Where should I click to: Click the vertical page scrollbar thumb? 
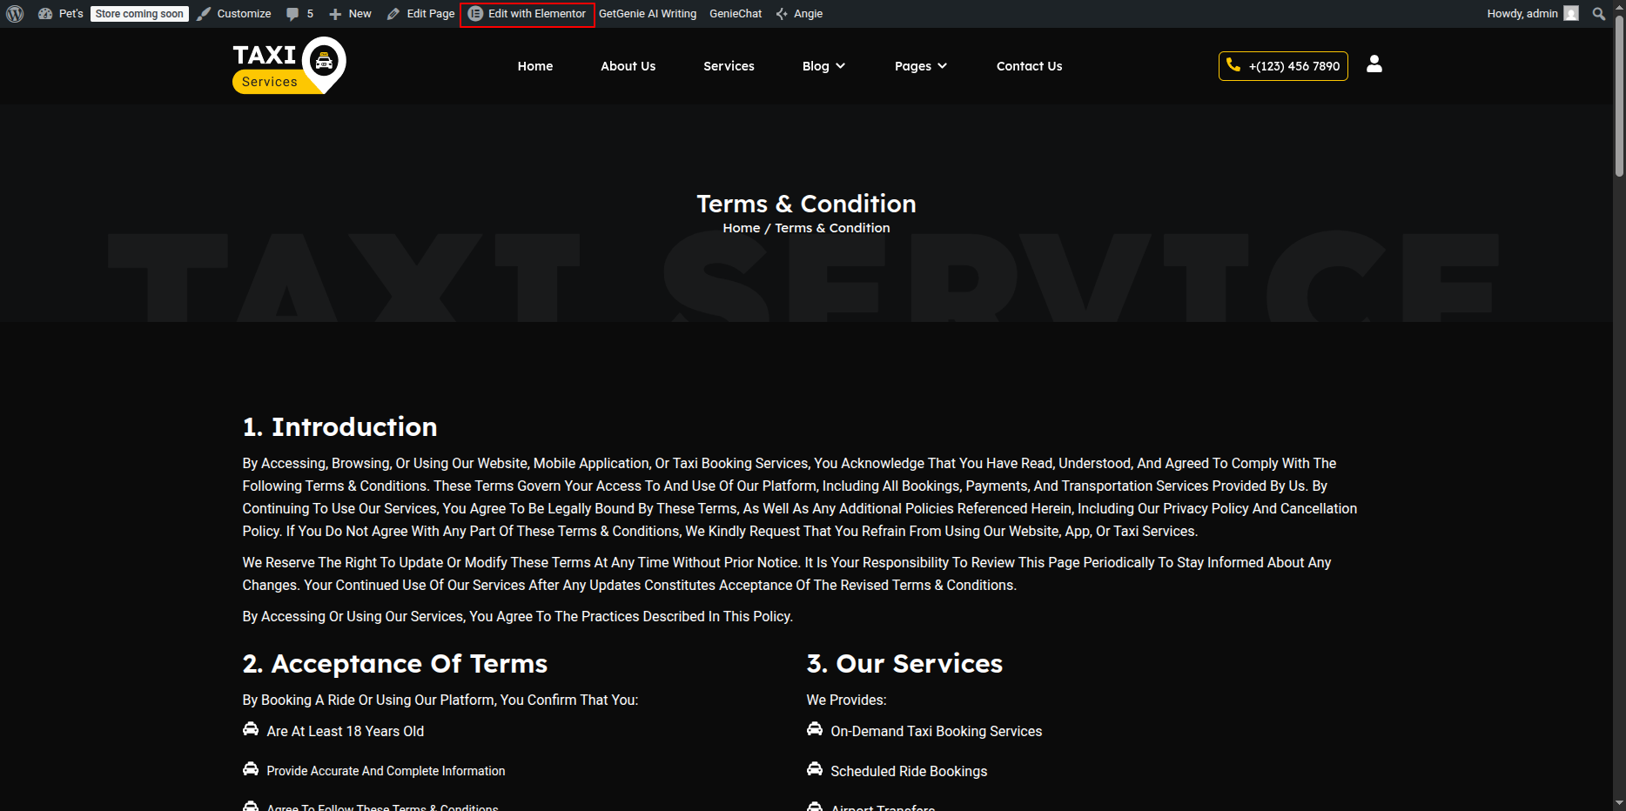[x=1619, y=96]
